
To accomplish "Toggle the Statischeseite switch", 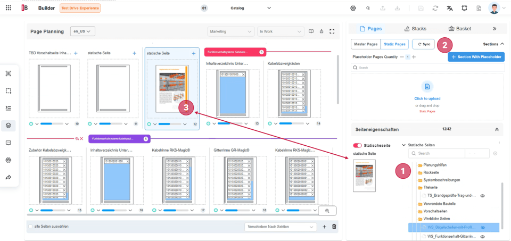I will pos(357,145).
